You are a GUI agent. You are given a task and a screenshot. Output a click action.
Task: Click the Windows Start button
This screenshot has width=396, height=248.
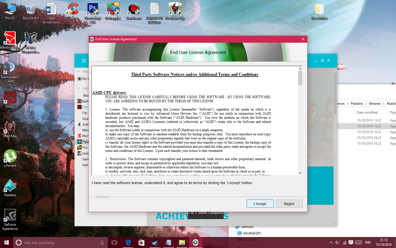[x=7, y=242]
